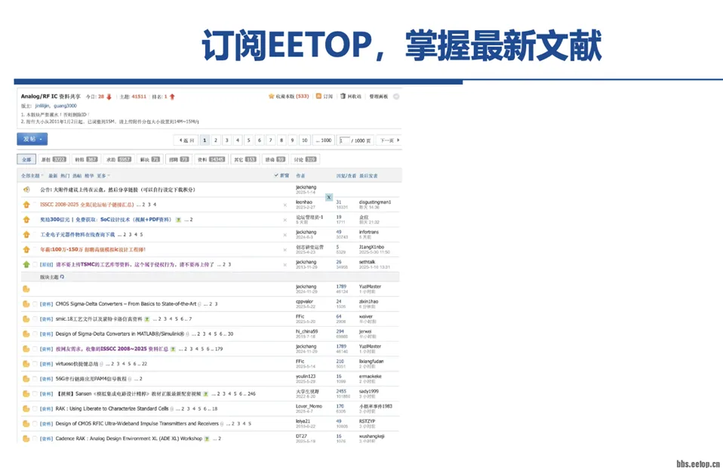Click the 最后发表 column header
The height and width of the screenshot is (471, 723).
coord(368,176)
